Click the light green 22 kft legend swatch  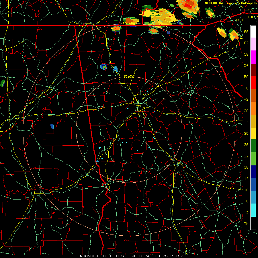tap(253, 159)
